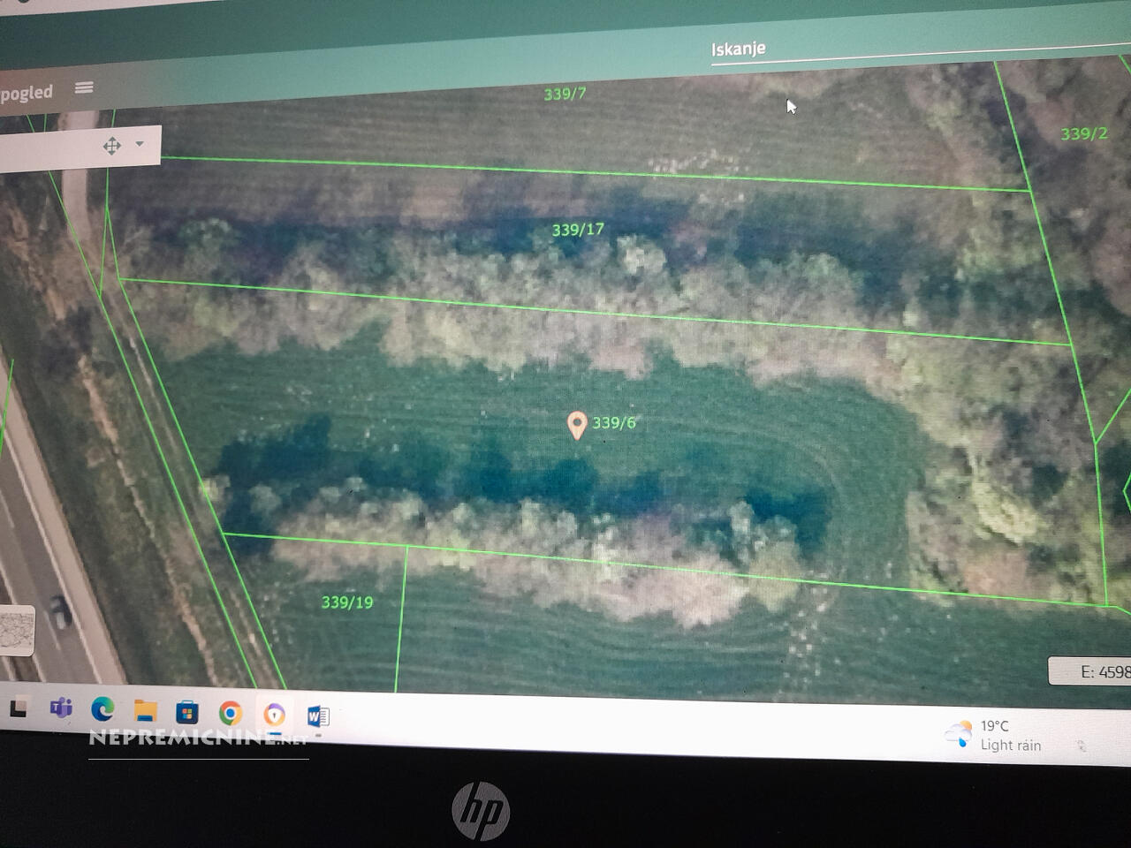1131x848 pixels.
Task: Launch Google Chrome from taskbar
Action: pyautogui.click(x=231, y=713)
